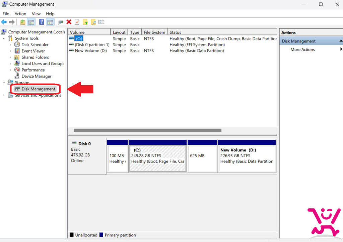Maximize the Computer Management window
Screen dimensions: 343x242
321,4
